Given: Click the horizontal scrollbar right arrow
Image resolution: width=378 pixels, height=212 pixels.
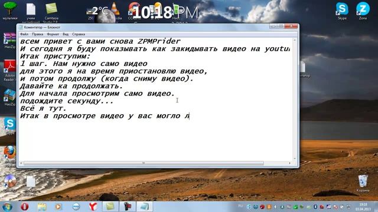Looking at the screenshot, I should pos(289,163).
